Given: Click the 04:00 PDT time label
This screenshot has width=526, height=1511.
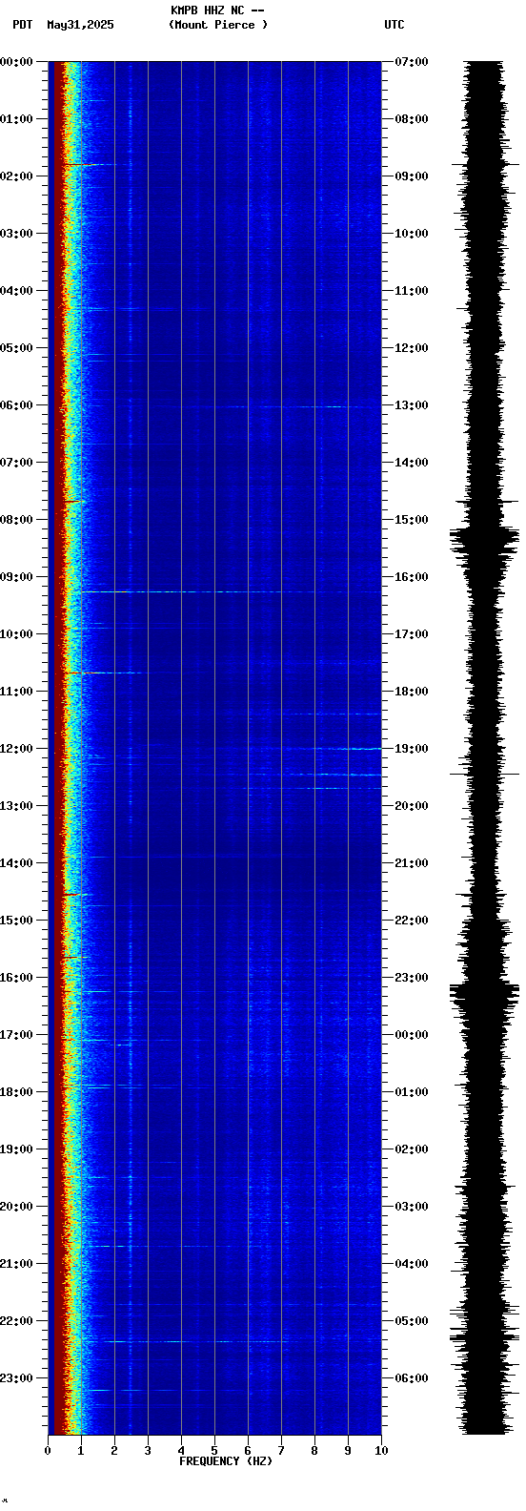Looking at the screenshot, I should 16,291.
